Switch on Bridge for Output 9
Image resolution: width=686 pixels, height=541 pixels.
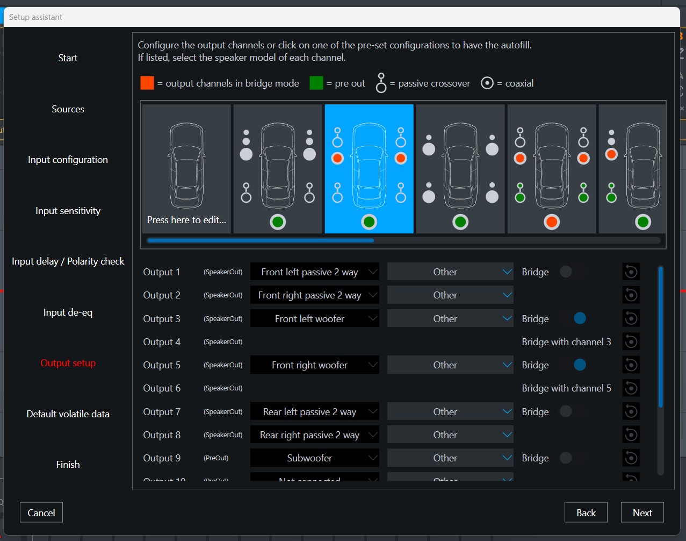572,458
